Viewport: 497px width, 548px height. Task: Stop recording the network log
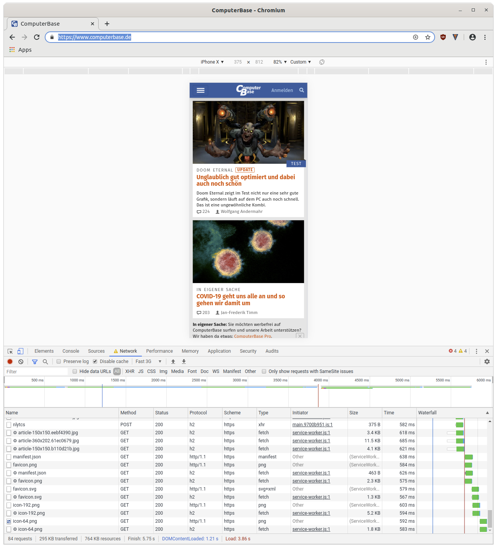(x=10, y=362)
